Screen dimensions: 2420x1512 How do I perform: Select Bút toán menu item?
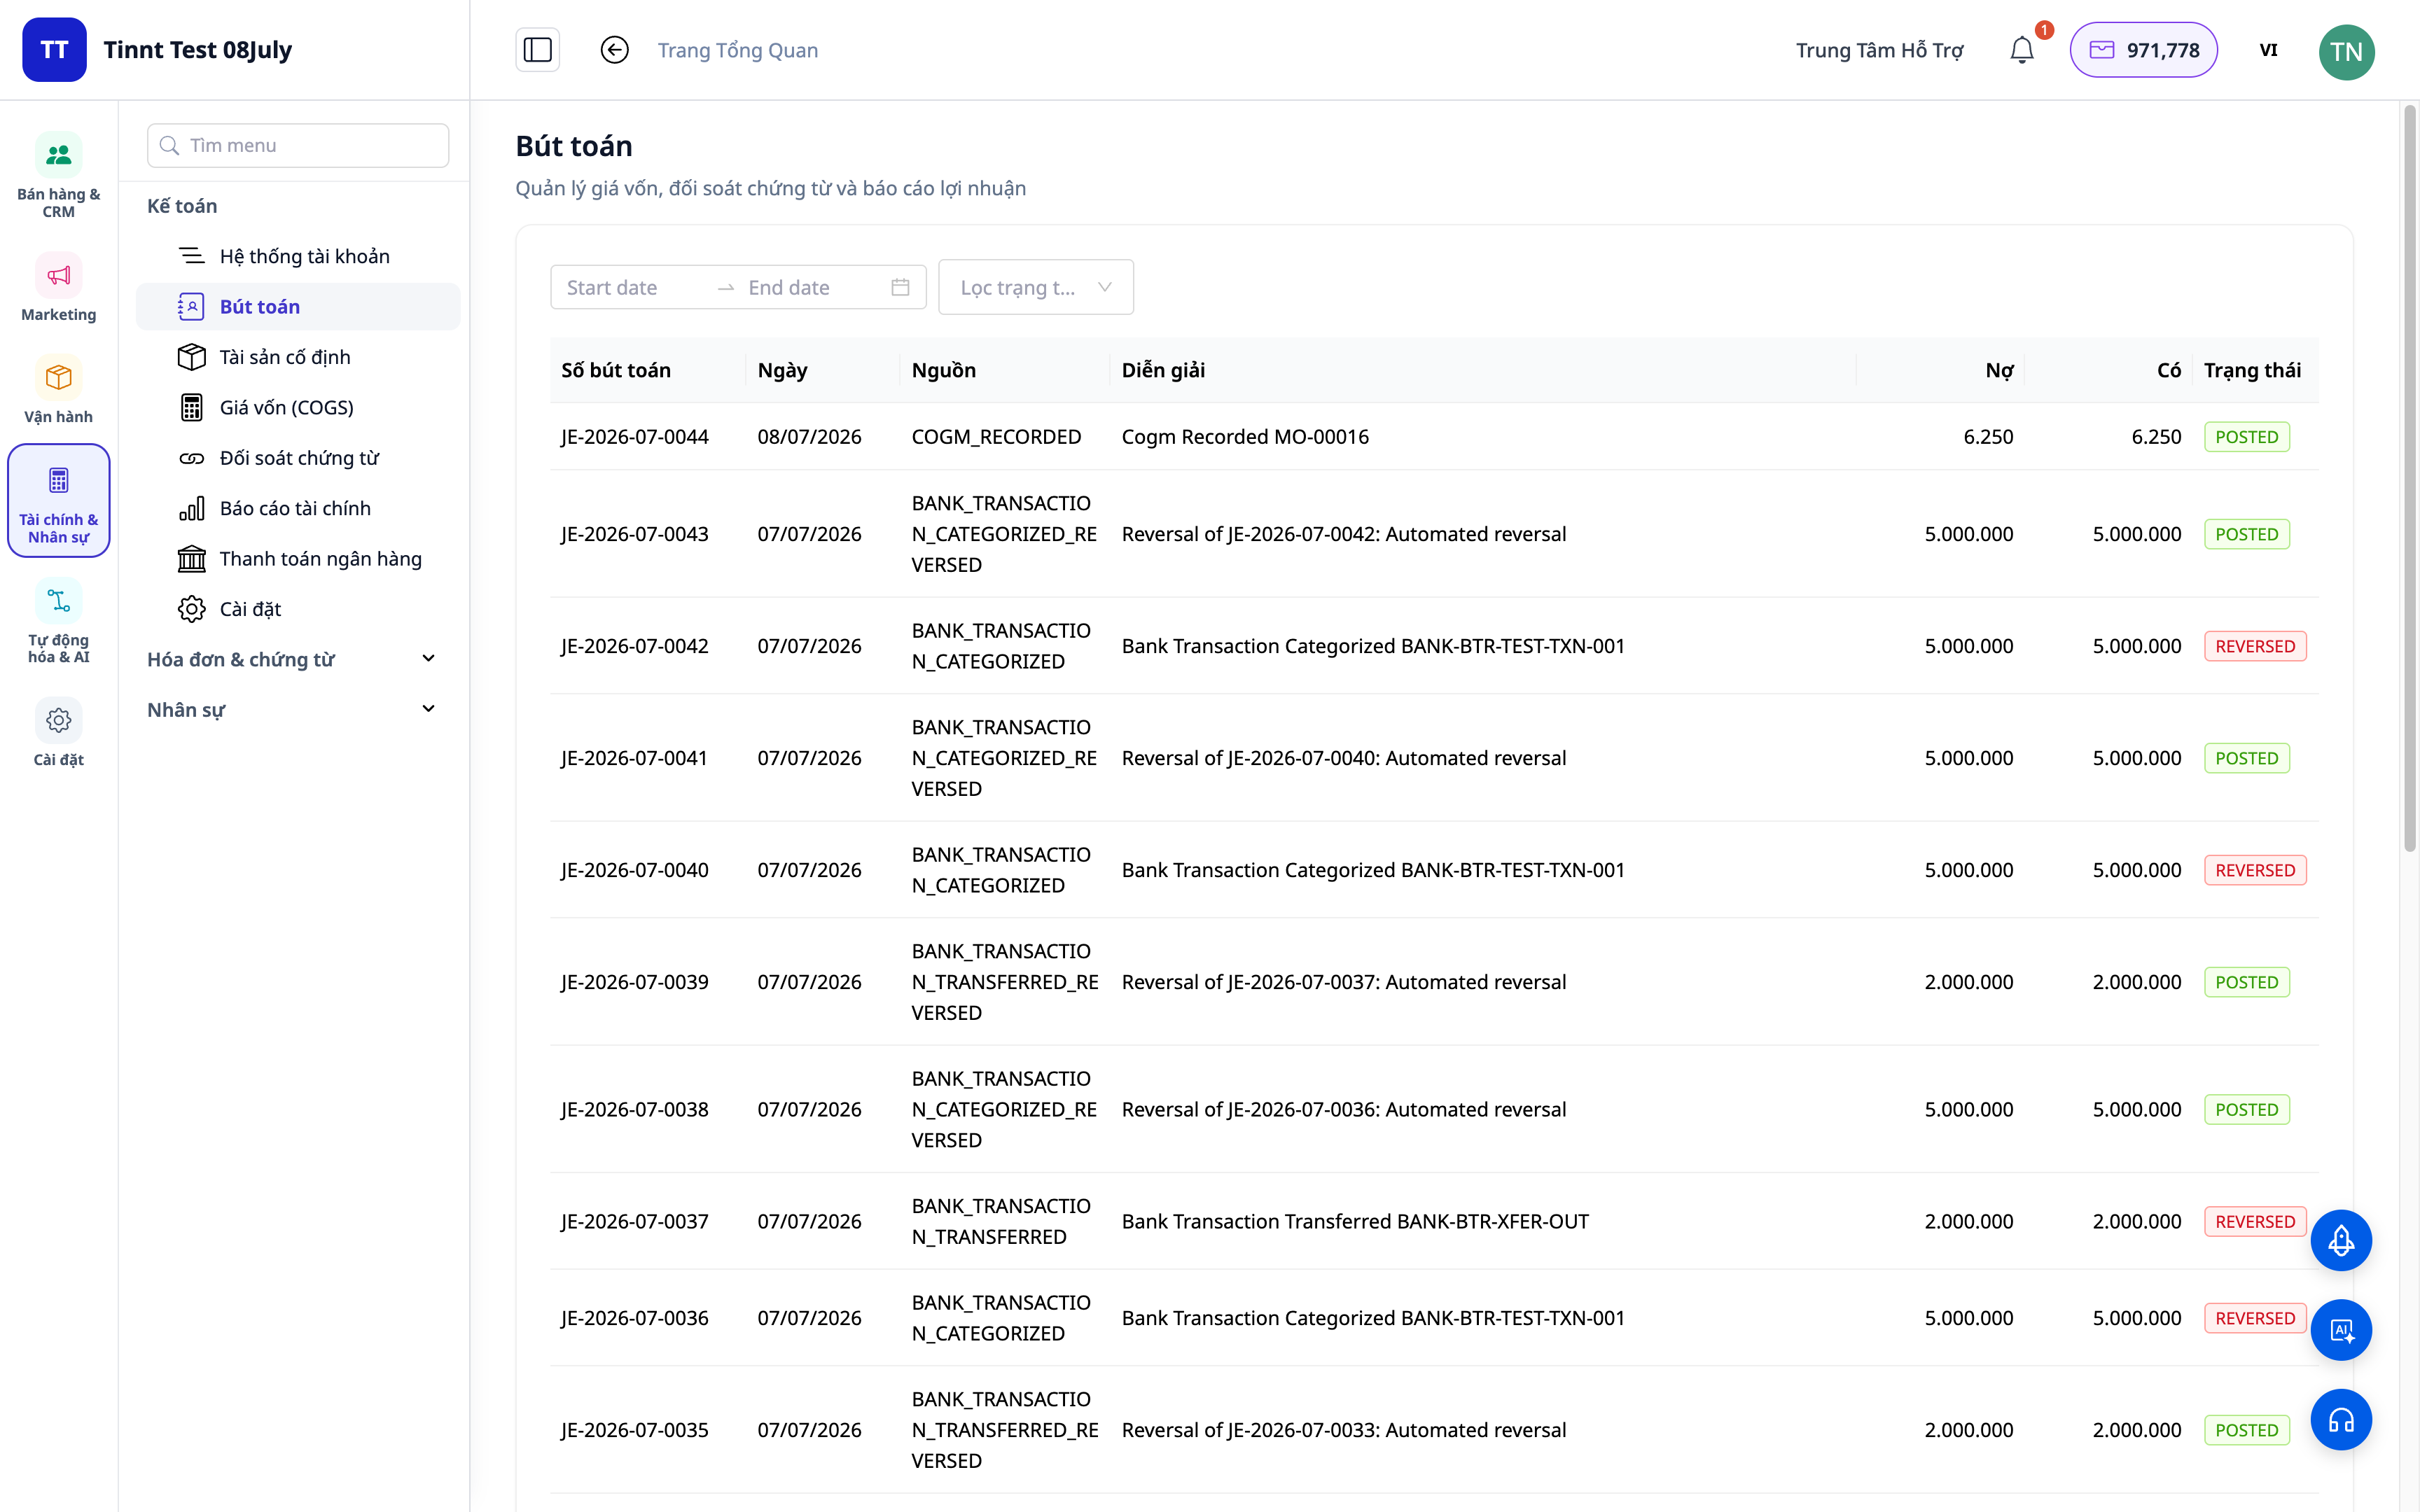(298, 306)
